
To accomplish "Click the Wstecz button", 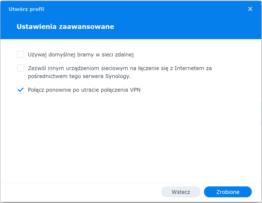I will (x=181, y=192).
